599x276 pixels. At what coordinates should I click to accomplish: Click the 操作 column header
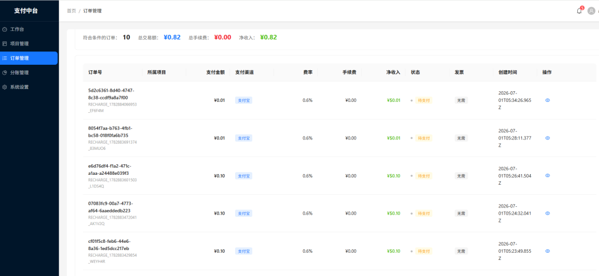pos(547,72)
